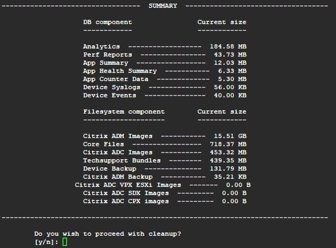This screenshot has width=336, height=248.
Task: Click the '15.51 GB' size value
Action: [230, 136]
